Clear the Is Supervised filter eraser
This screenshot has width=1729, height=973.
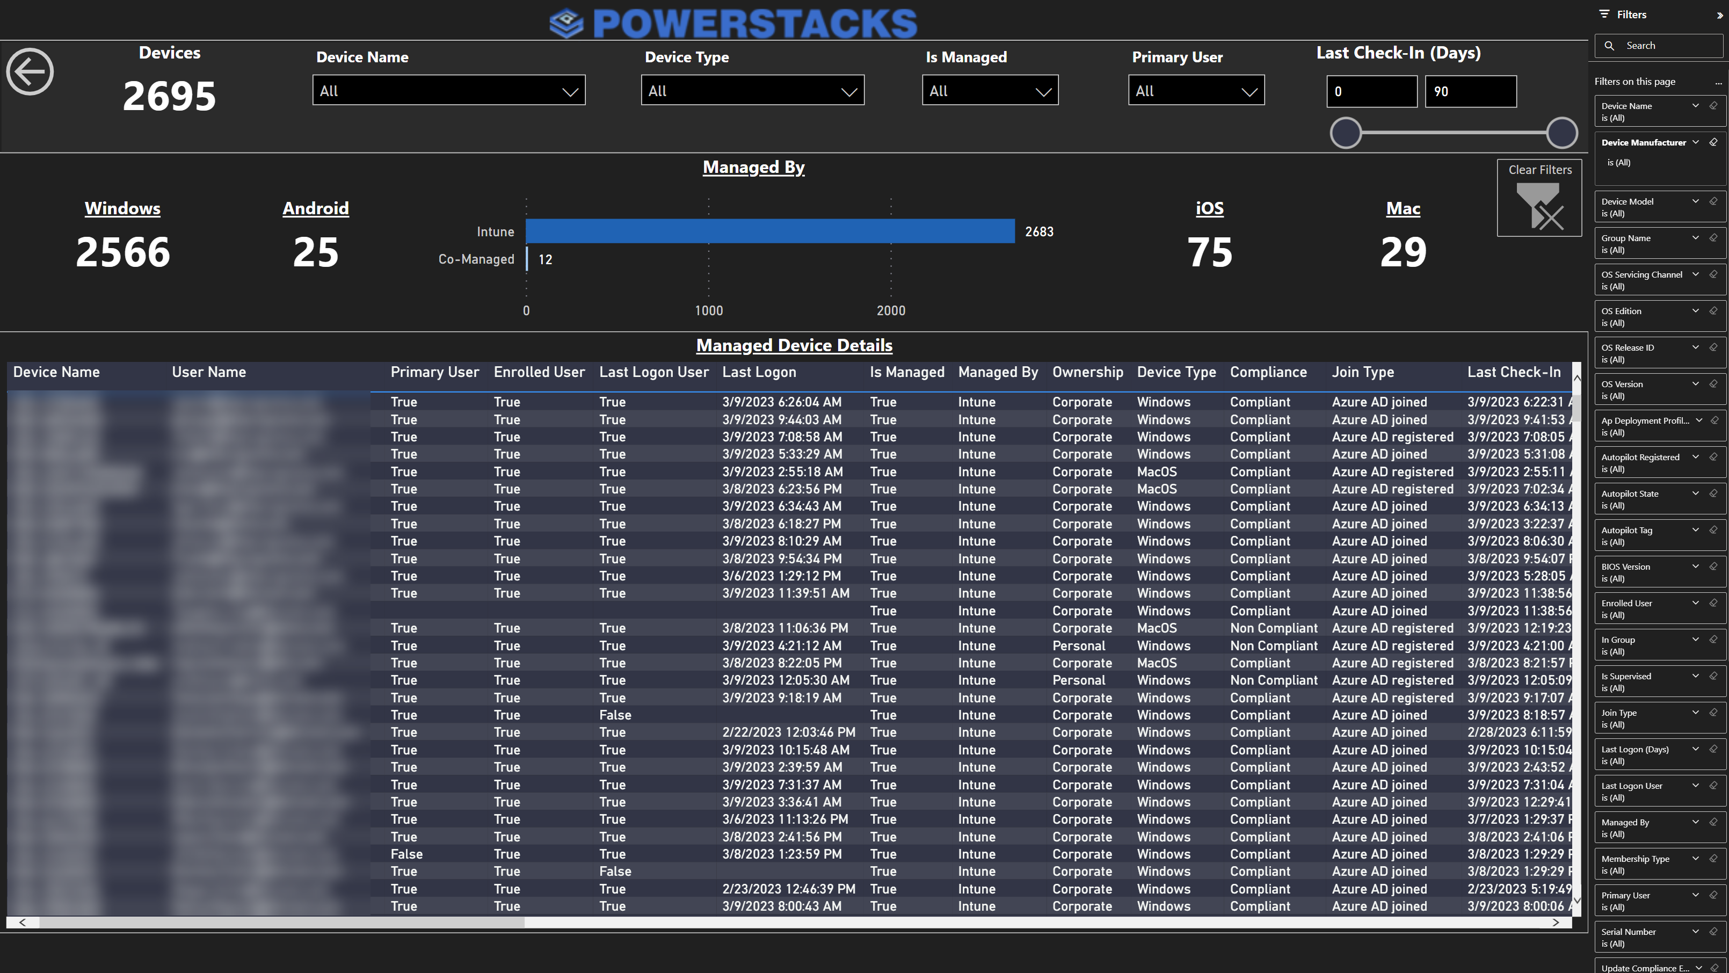tap(1713, 677)
